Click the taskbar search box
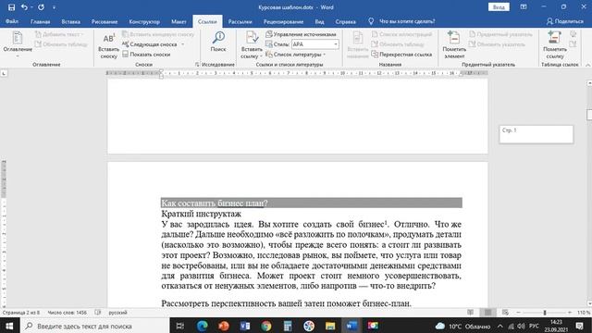 [93, 326]
